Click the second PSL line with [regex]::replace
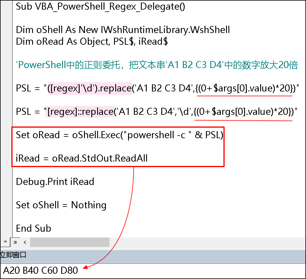Image resolution: width=306 pixels, height=279 pixels. 157,112
